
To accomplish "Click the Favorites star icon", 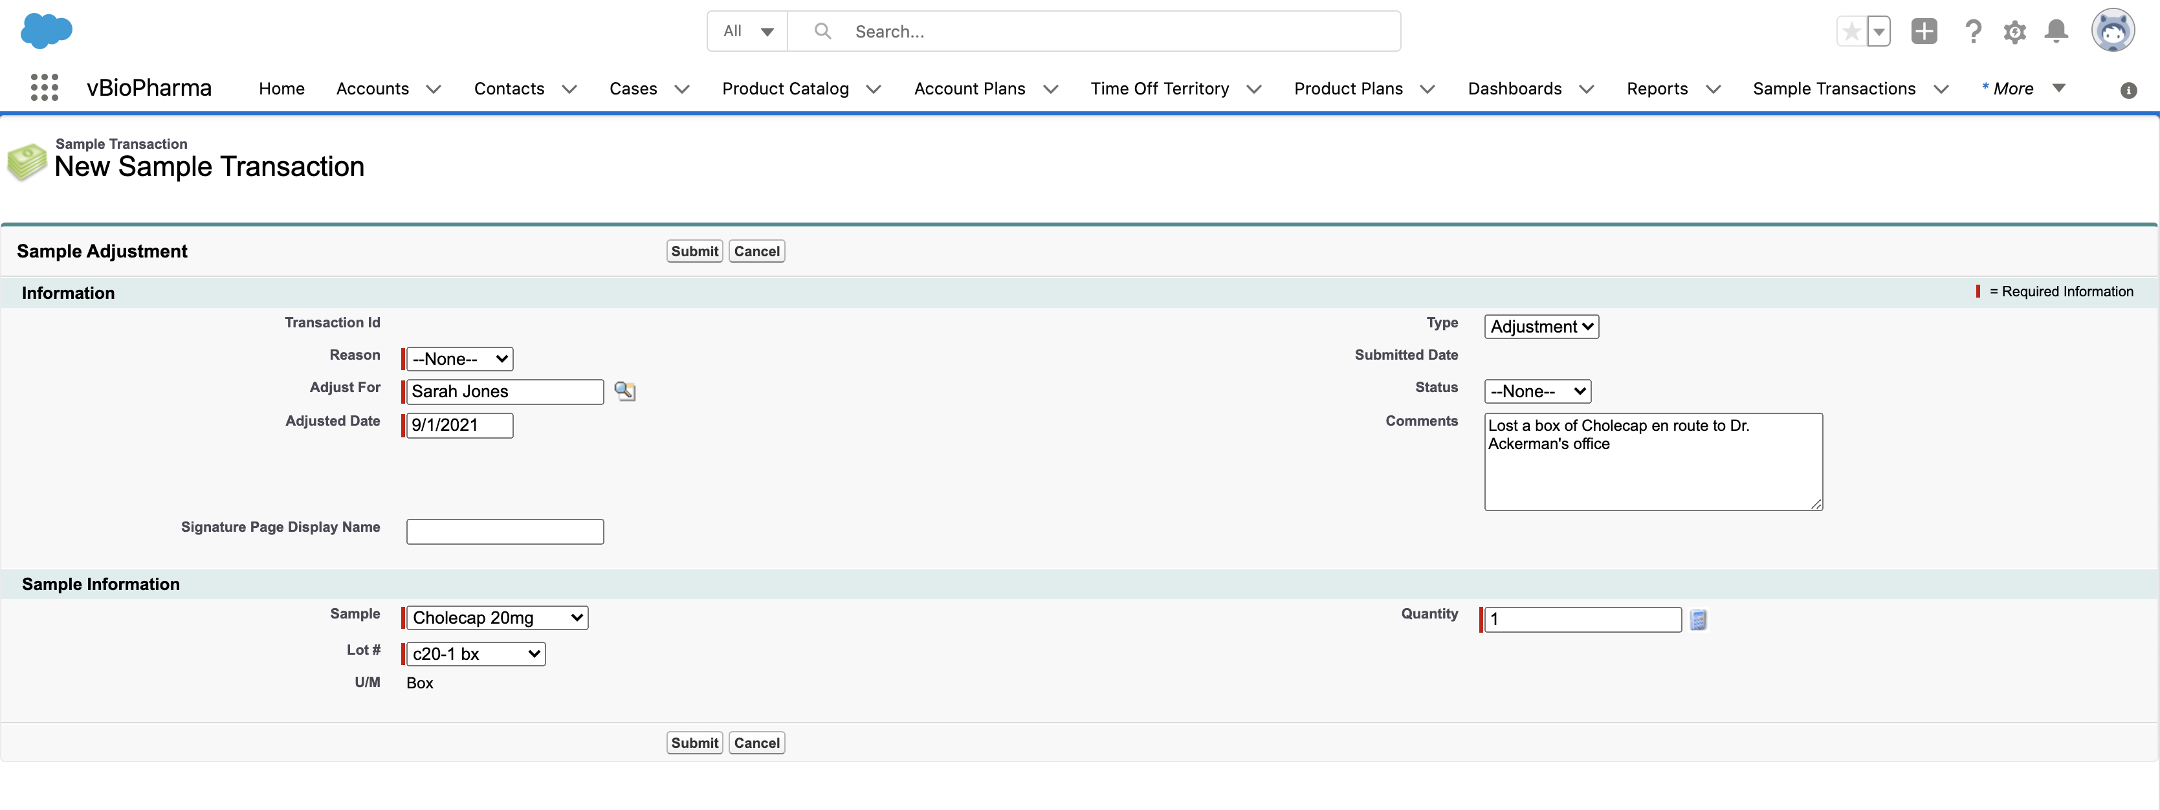I will [x=1851, y=32].
